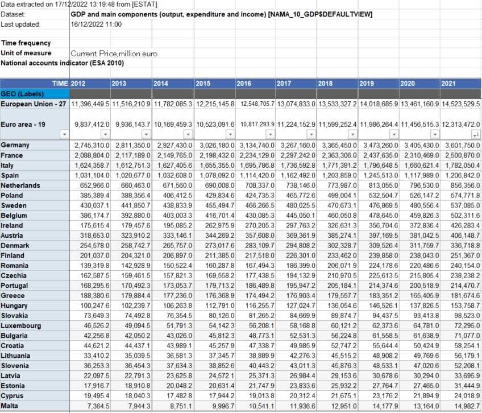Open the 2013 column filter dropdown
Screen dimensions: 482x413
tap(146, 135)
